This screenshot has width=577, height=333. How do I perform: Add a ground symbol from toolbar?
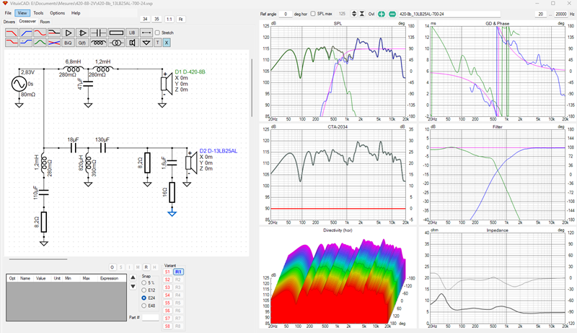point(146,43)
